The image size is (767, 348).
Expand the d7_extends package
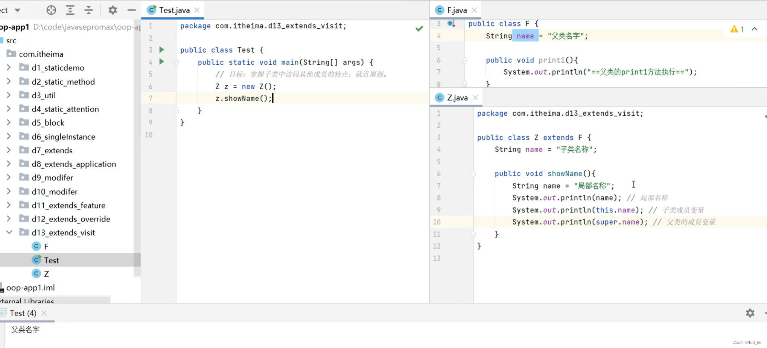point(9,150)
